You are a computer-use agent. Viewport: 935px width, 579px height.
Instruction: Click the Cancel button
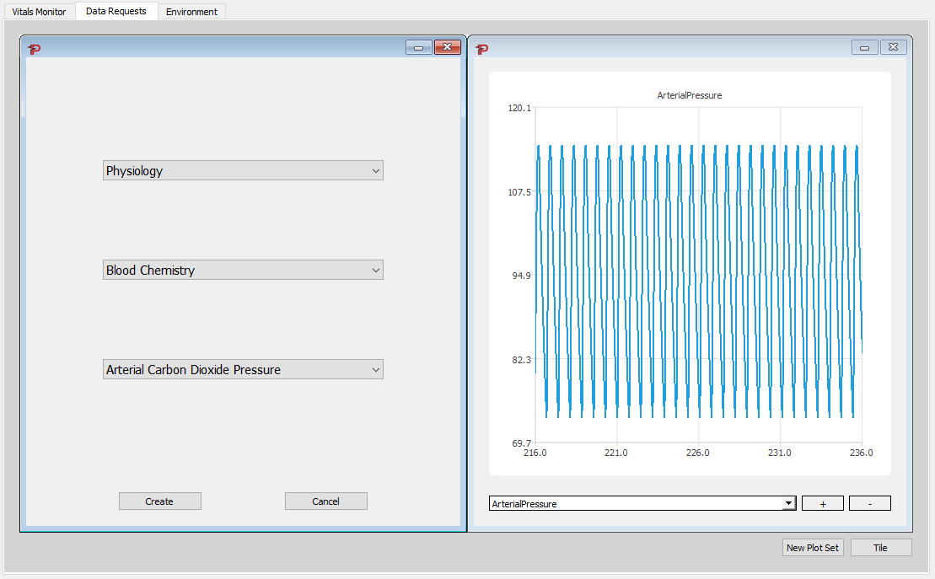326,501
